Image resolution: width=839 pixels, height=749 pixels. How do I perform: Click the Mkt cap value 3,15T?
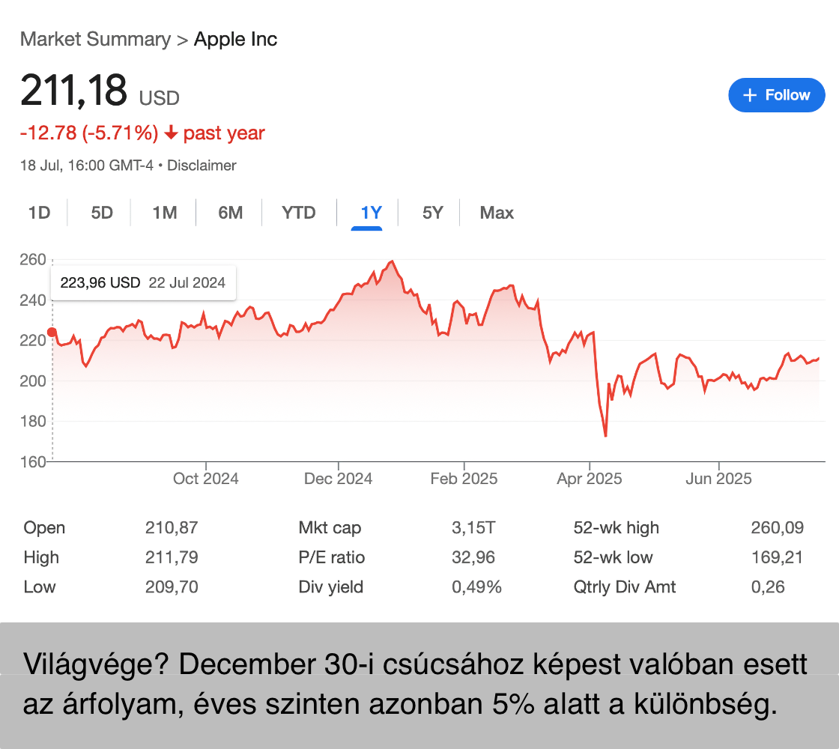pyautogui.click(x=473, y=527)
